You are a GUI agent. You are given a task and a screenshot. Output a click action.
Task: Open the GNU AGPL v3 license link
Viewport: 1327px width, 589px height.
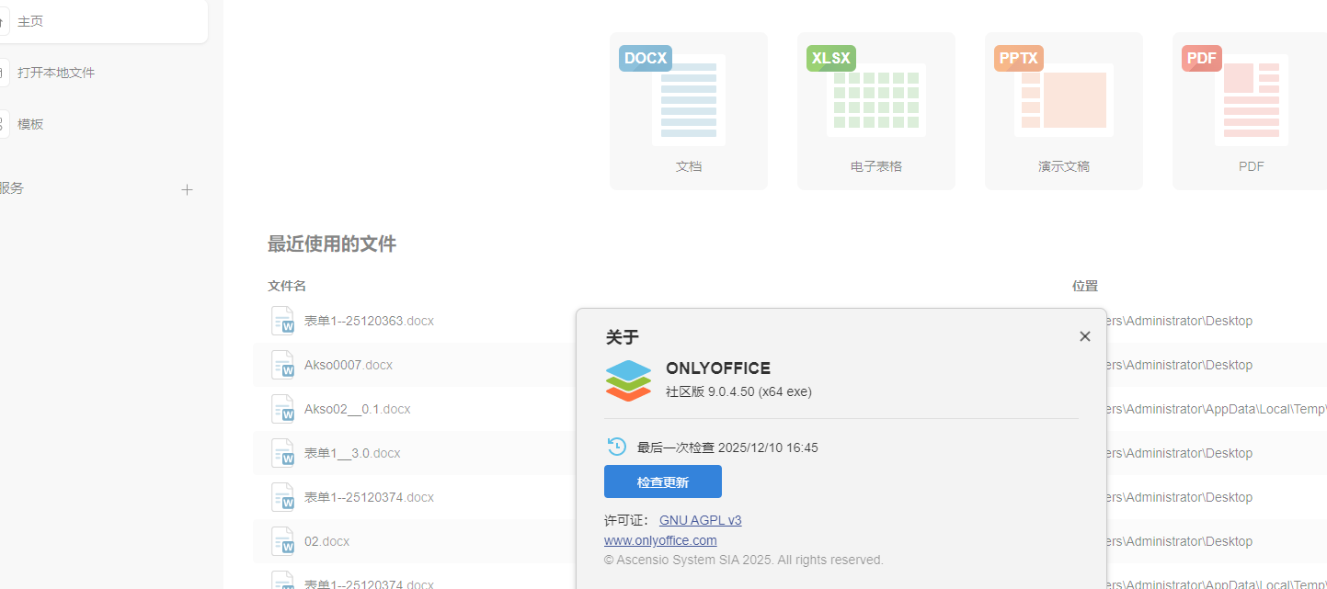click(x=700, y=520)
